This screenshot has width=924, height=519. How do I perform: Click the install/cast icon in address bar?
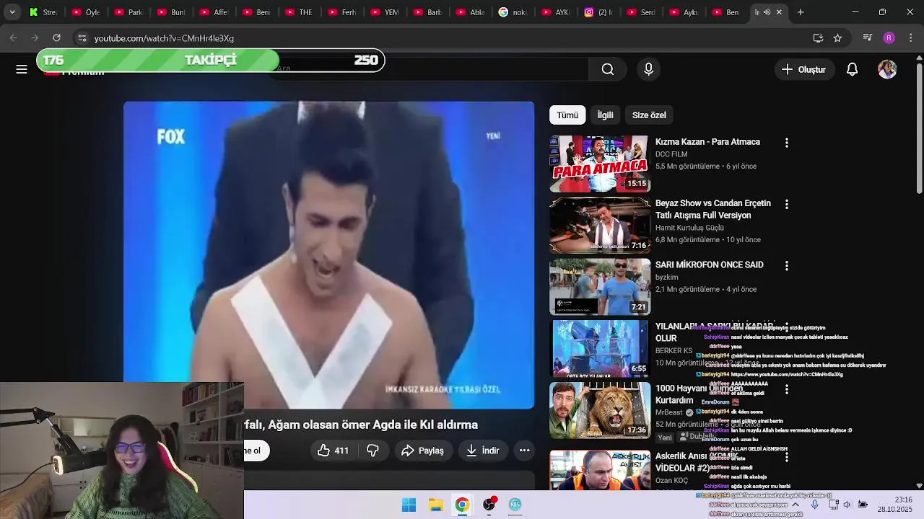[x=818, y=38]
